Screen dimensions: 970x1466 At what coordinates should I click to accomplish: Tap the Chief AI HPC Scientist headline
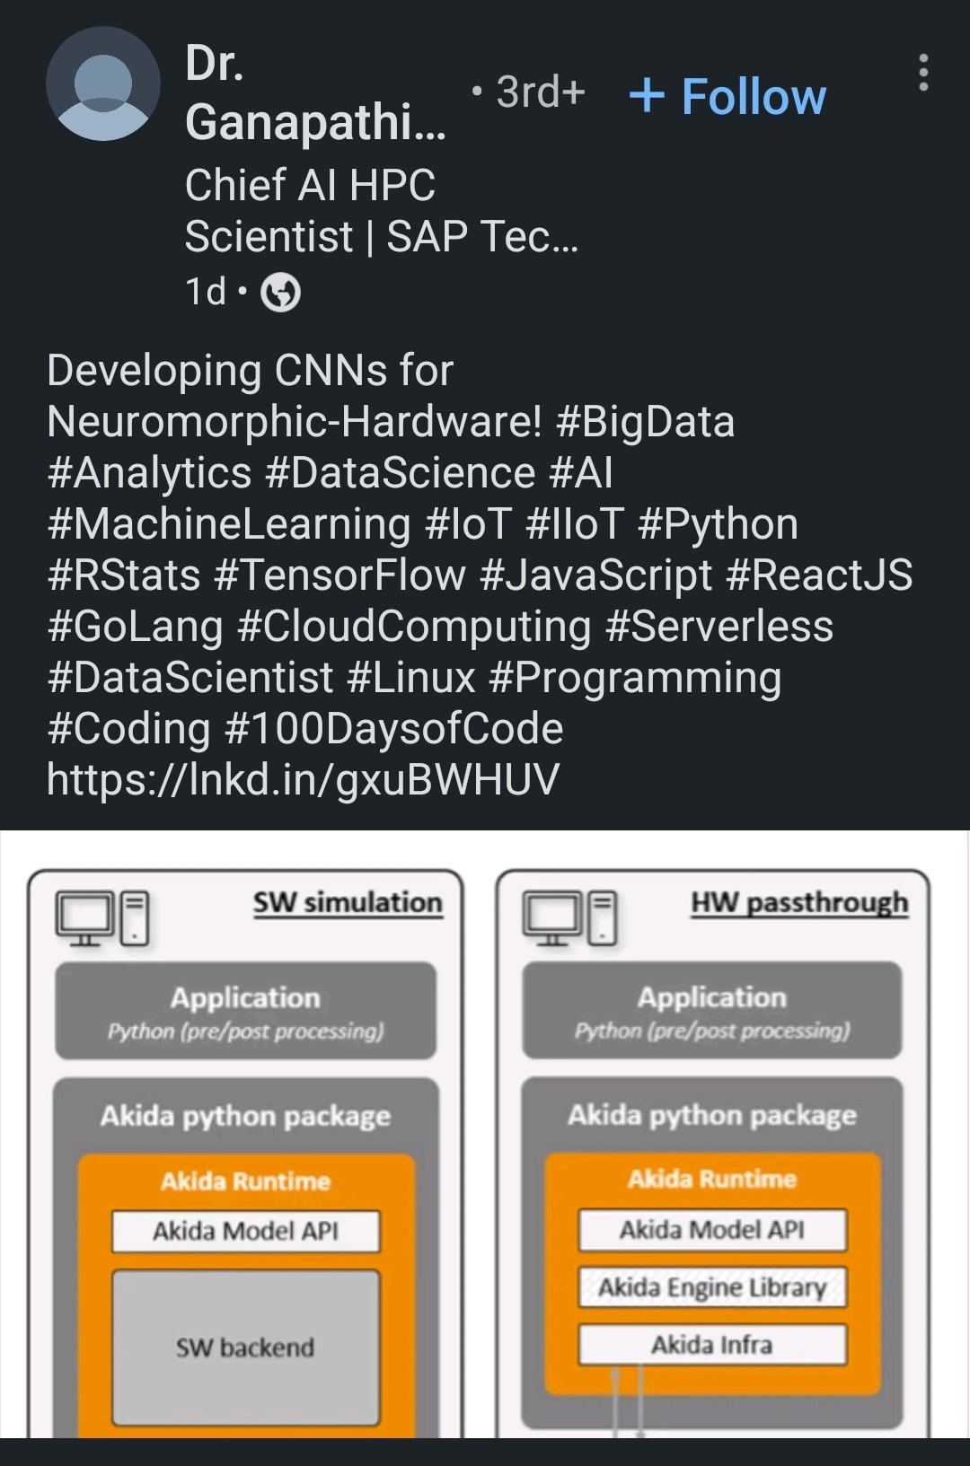click(382, 211)
